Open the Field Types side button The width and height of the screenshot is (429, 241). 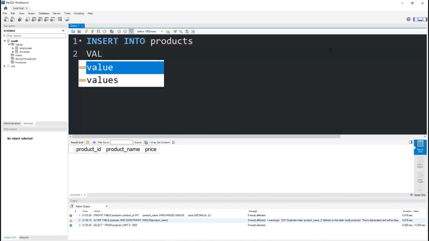point(420,178)
